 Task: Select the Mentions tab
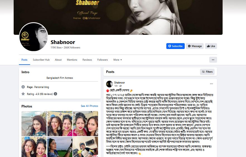click(72, 60)
